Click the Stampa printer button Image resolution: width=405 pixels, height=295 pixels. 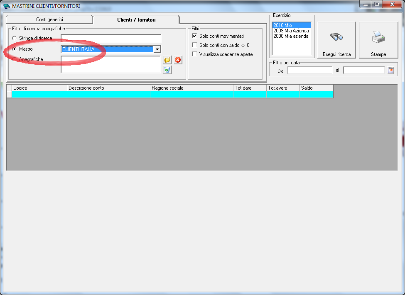pos(378,40)
